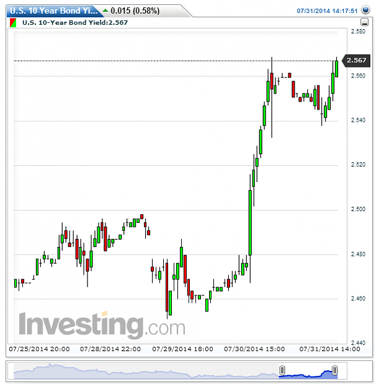Click the 07/31/2014 14:17:51 timestamp
Image resolution: width=379 pixels, height=387 pixels.
tap(327, 11)
